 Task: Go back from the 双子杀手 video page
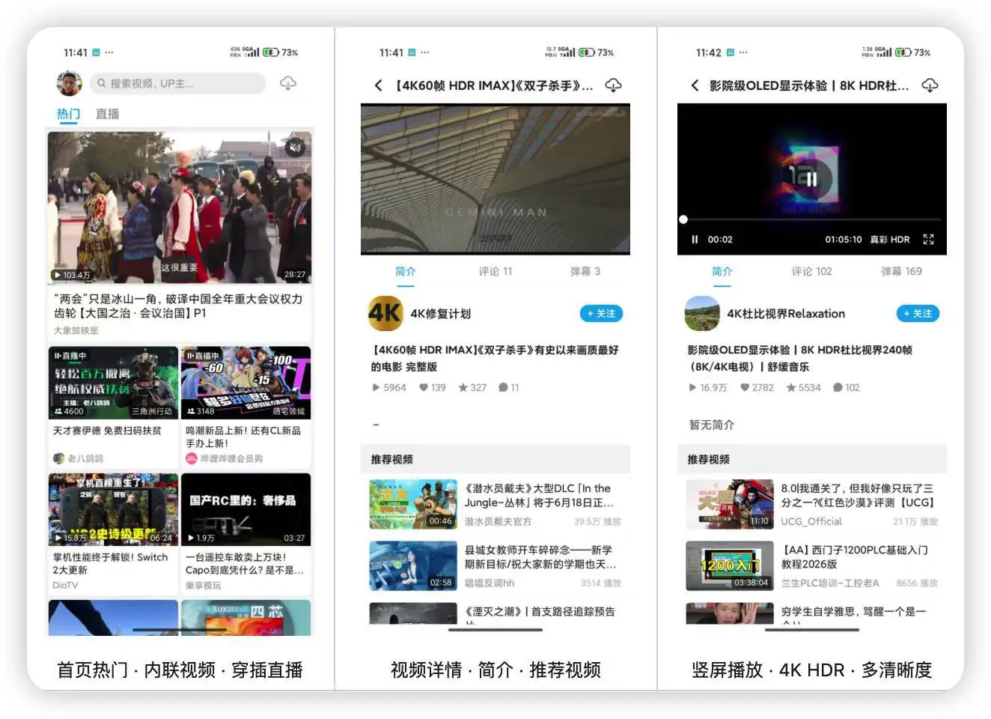coord(379,86)
